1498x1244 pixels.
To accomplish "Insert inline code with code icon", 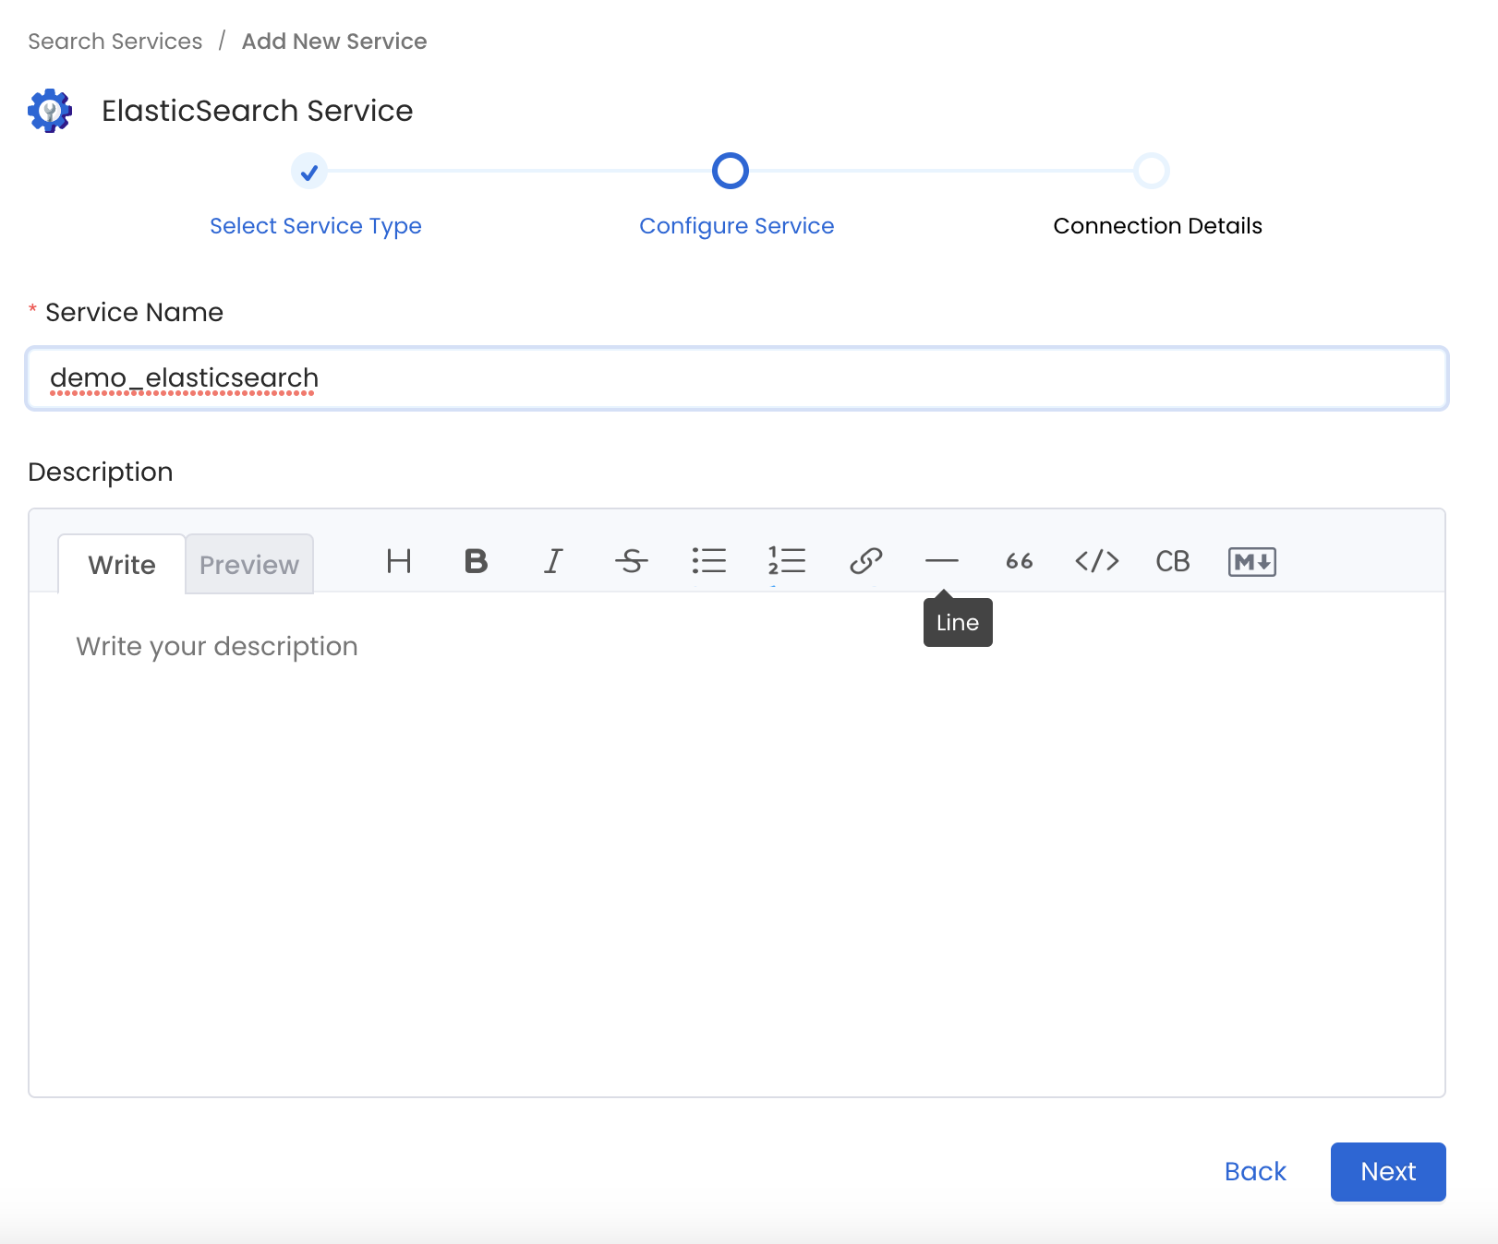I will point(1097,561).
